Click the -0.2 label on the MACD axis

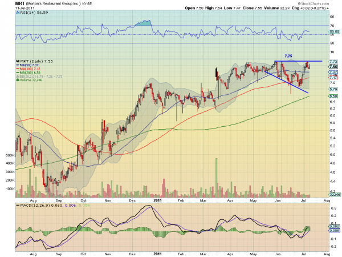pyautogui.click(x=333, y=247)
